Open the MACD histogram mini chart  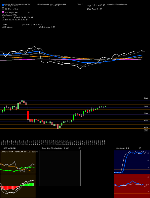coord(18,186)
